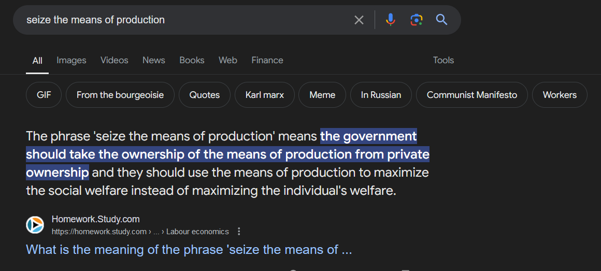
Task: Select the From the bourgeoisie chip
Action: coord(120,95)
